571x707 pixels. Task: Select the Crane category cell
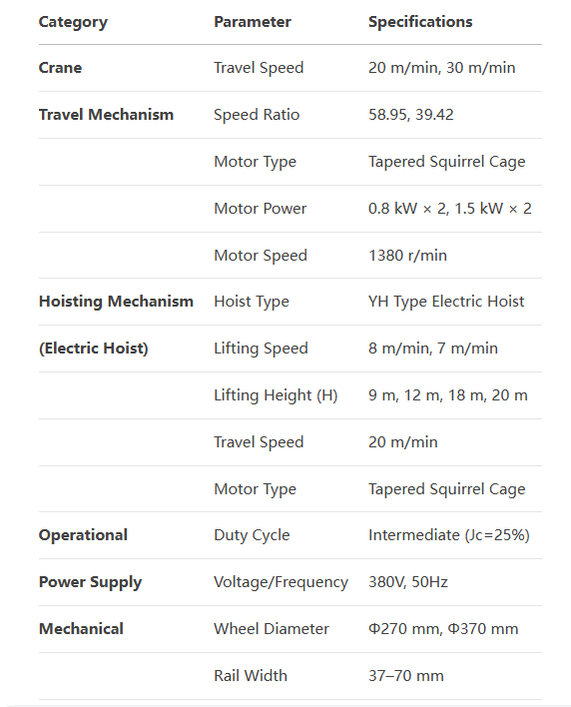click(x=60, y=68)
